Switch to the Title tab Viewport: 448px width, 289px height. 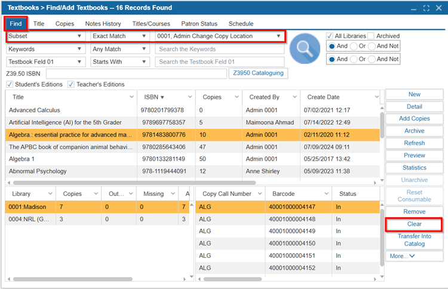tap(39, 24)
